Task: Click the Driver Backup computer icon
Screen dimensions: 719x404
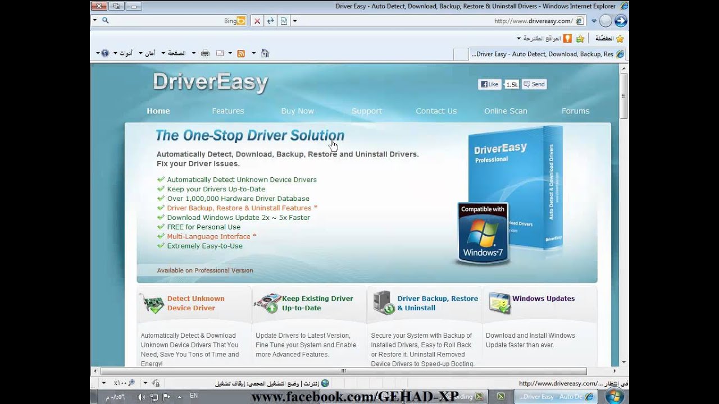Action: coord(384,303)
